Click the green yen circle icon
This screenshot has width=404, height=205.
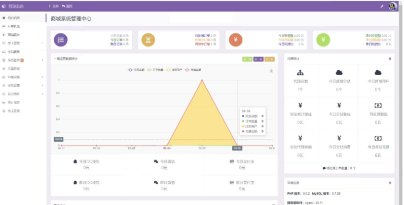click(x=323, y=40)
